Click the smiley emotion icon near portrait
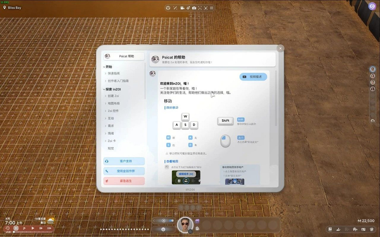This screenshot has width=380, height=237. coord(163,229)
